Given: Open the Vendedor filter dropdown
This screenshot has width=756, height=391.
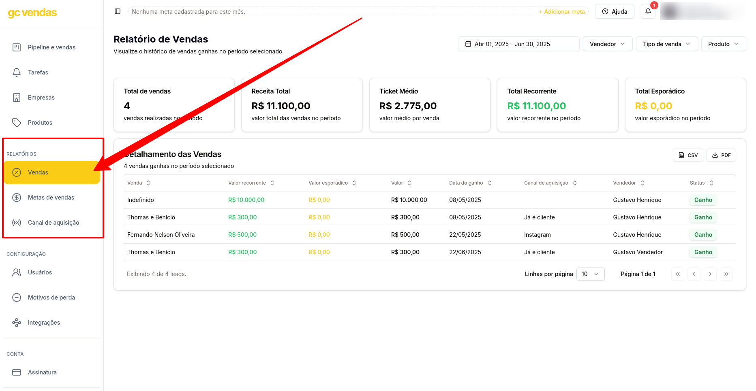Looking at the screenshot, I should pyautogui.click(x=608, y=44).
